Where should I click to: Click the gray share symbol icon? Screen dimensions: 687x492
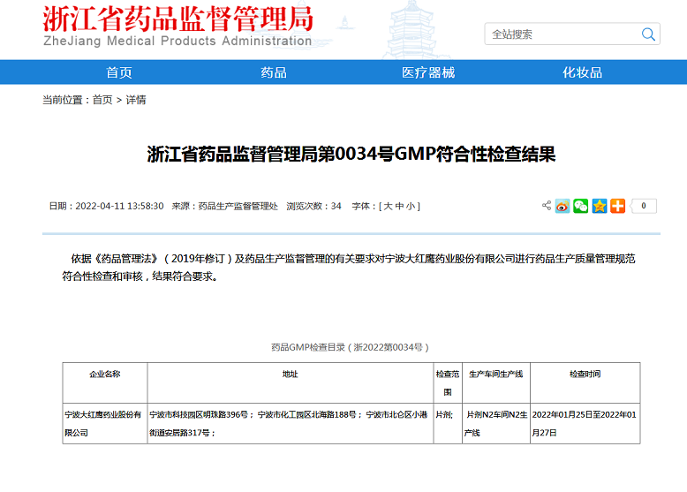tap(547, 206)
